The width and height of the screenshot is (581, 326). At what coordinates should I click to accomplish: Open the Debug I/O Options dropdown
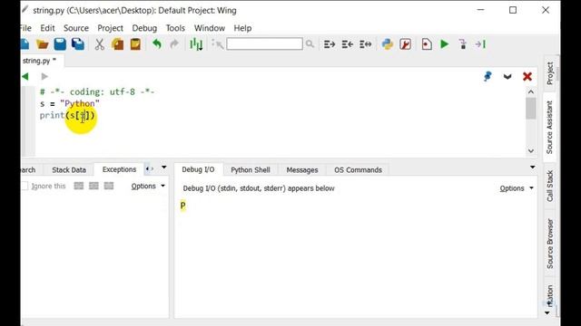(517, 188)
